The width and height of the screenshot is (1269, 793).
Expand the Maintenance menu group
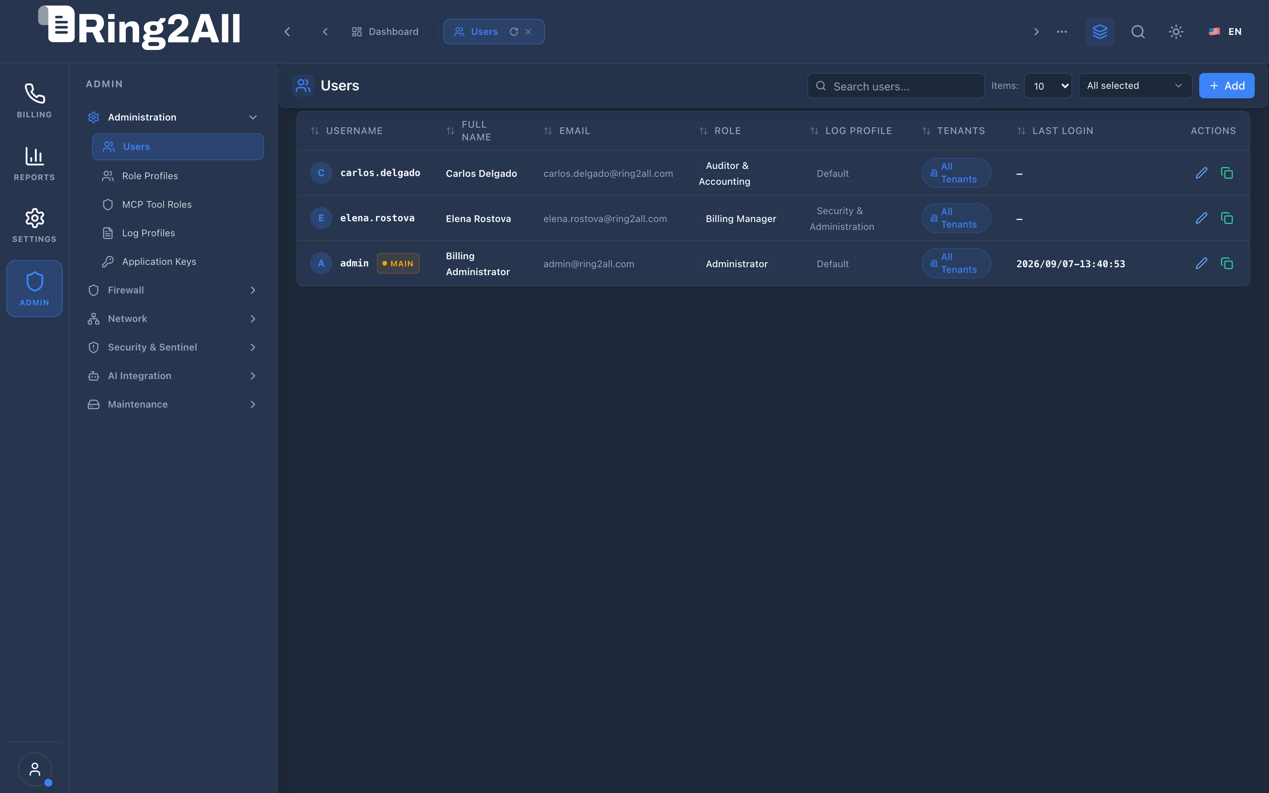[173, 404]
